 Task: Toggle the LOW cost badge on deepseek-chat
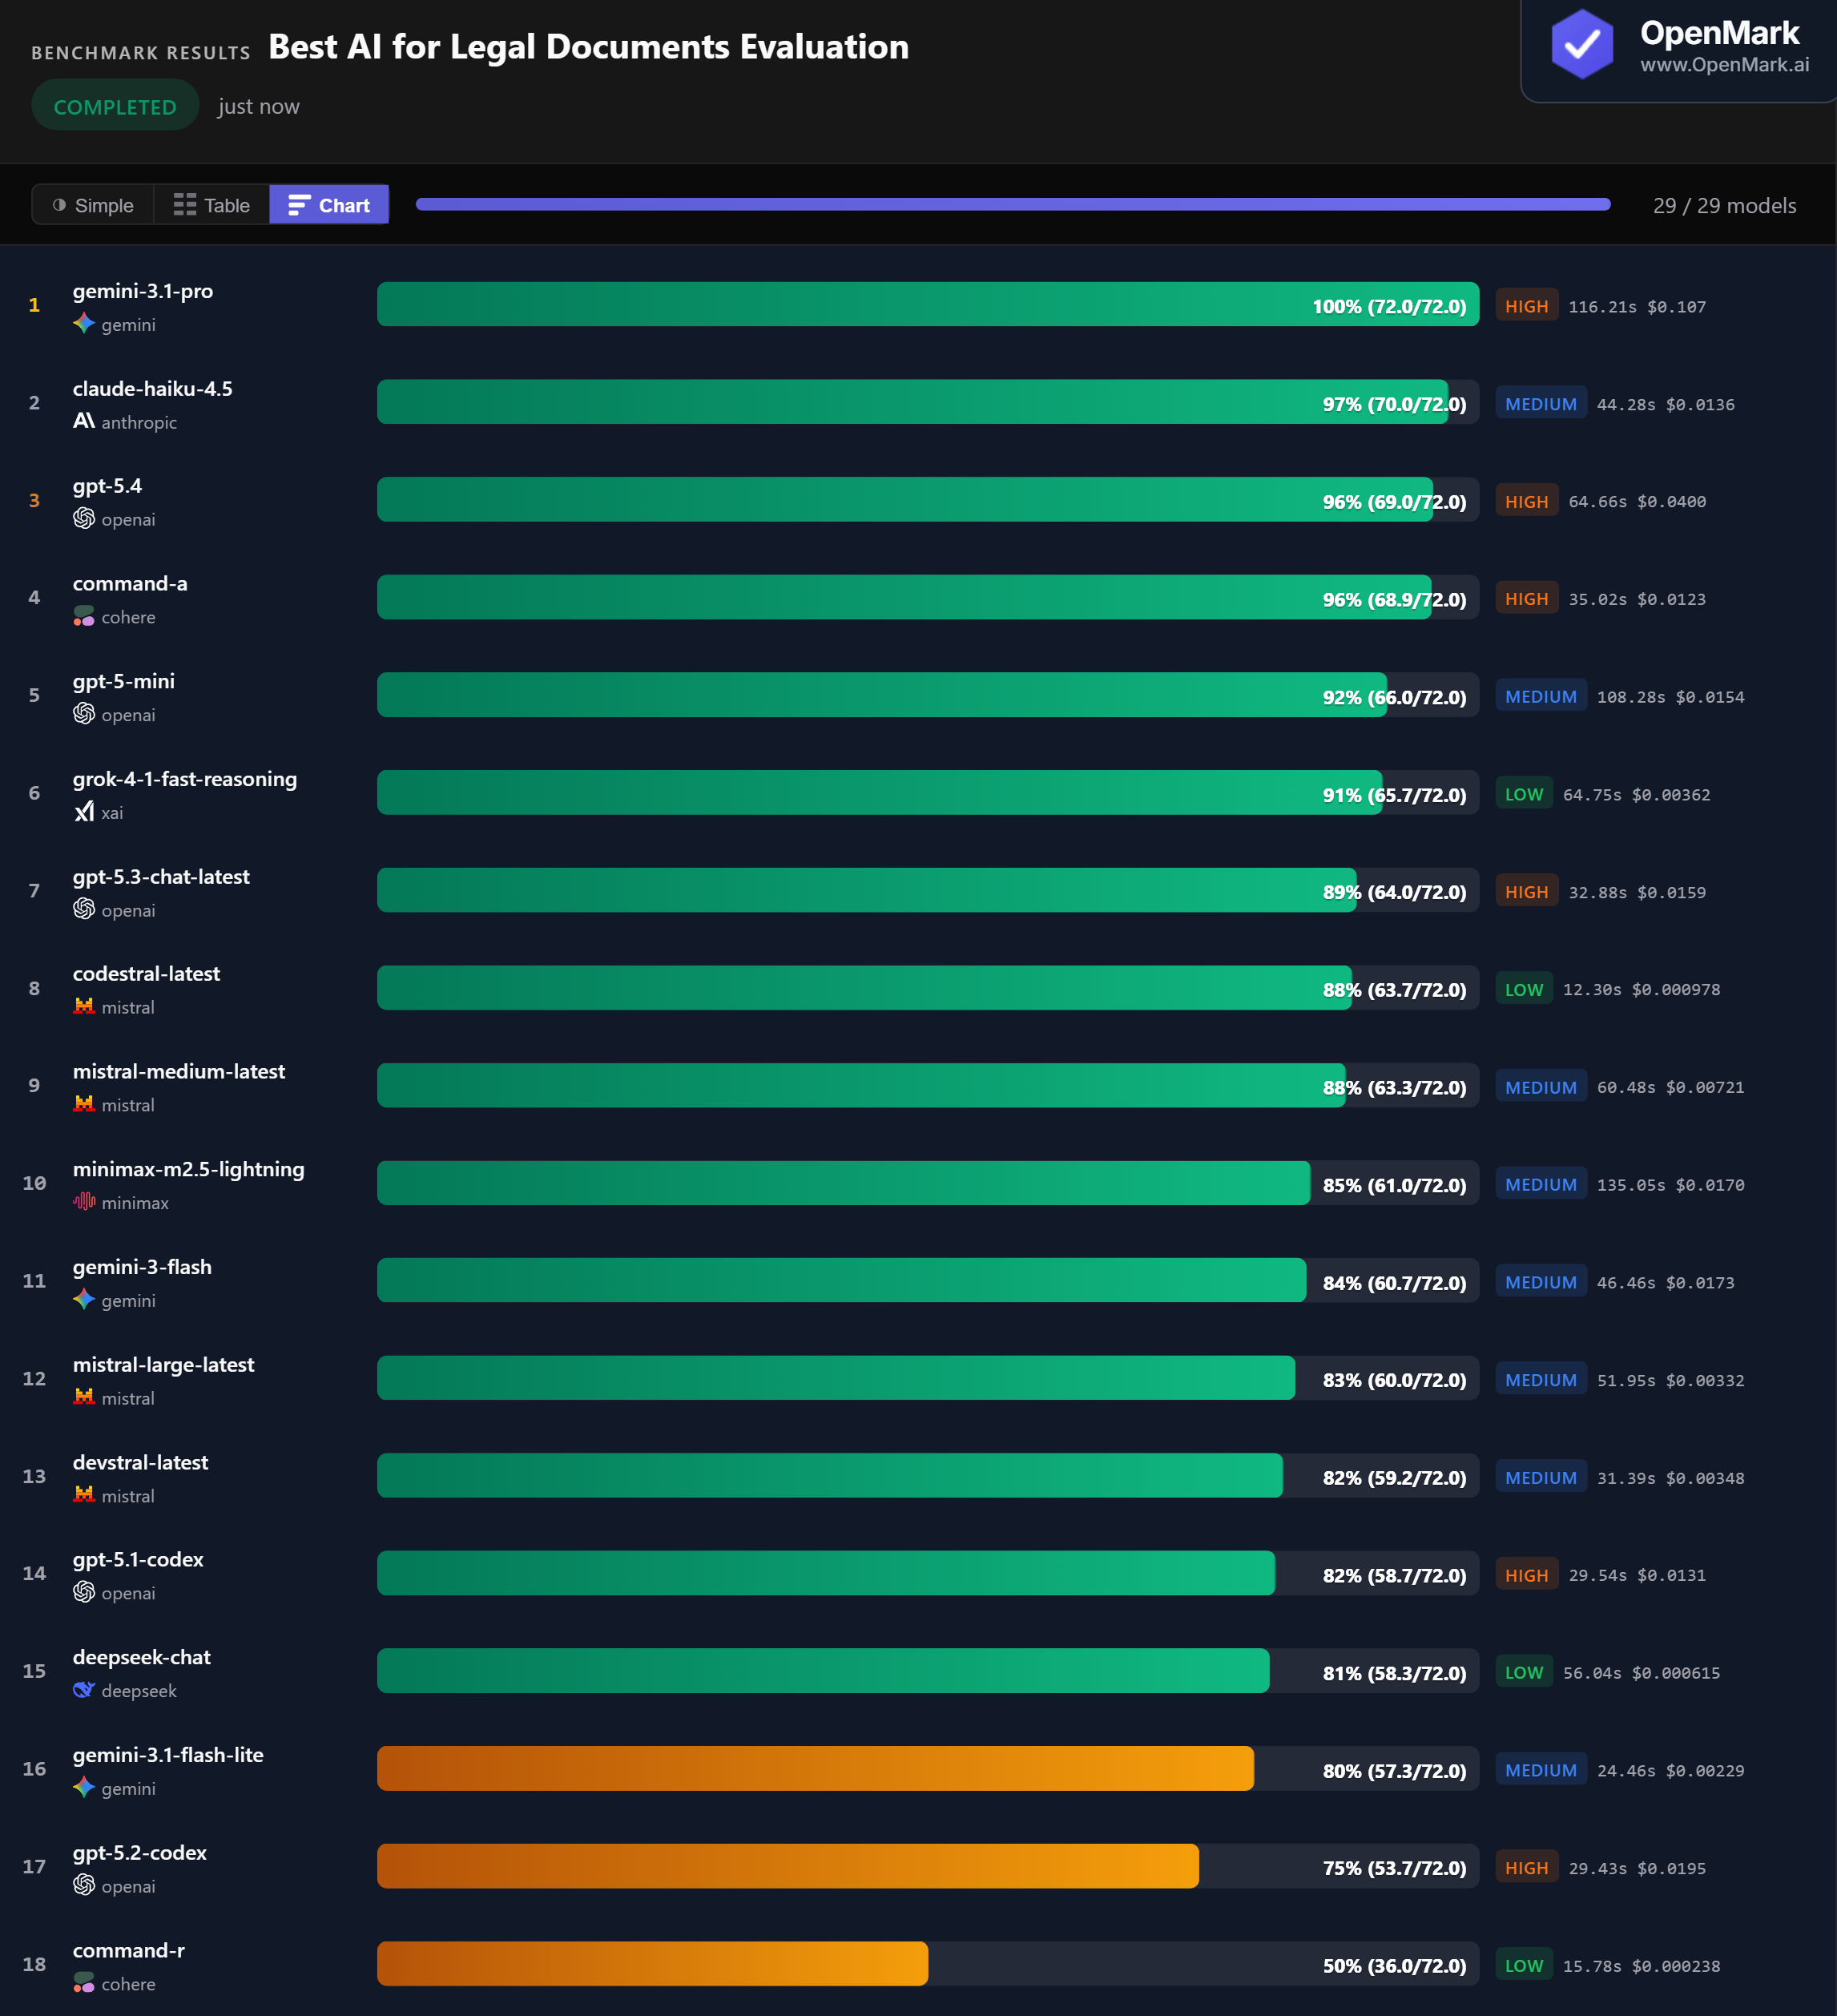click(1524, 1672)
